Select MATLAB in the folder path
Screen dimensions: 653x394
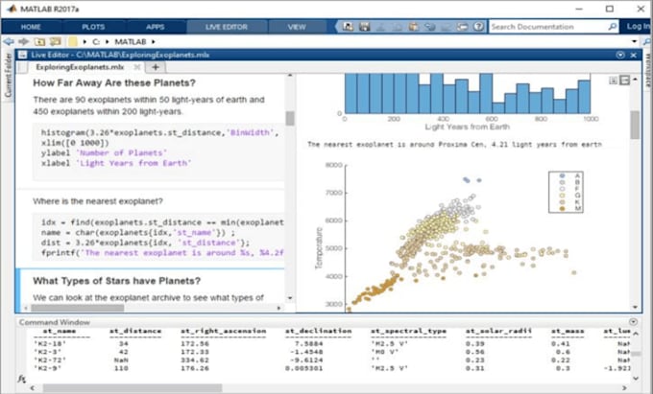pyautogui.click(x=131, y=41)
